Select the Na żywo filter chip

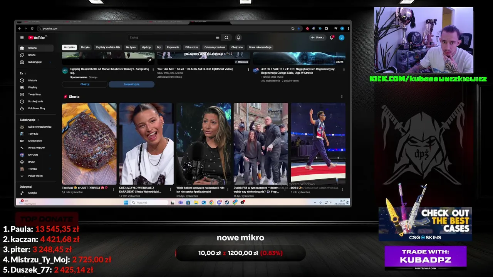pos(131,47)
